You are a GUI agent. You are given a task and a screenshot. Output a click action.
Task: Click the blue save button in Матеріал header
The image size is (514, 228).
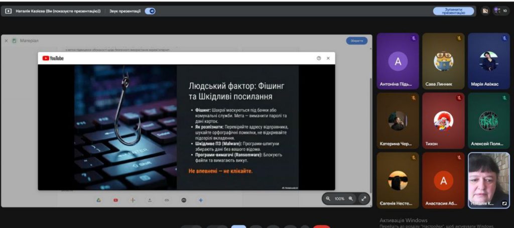coord(356,41)
